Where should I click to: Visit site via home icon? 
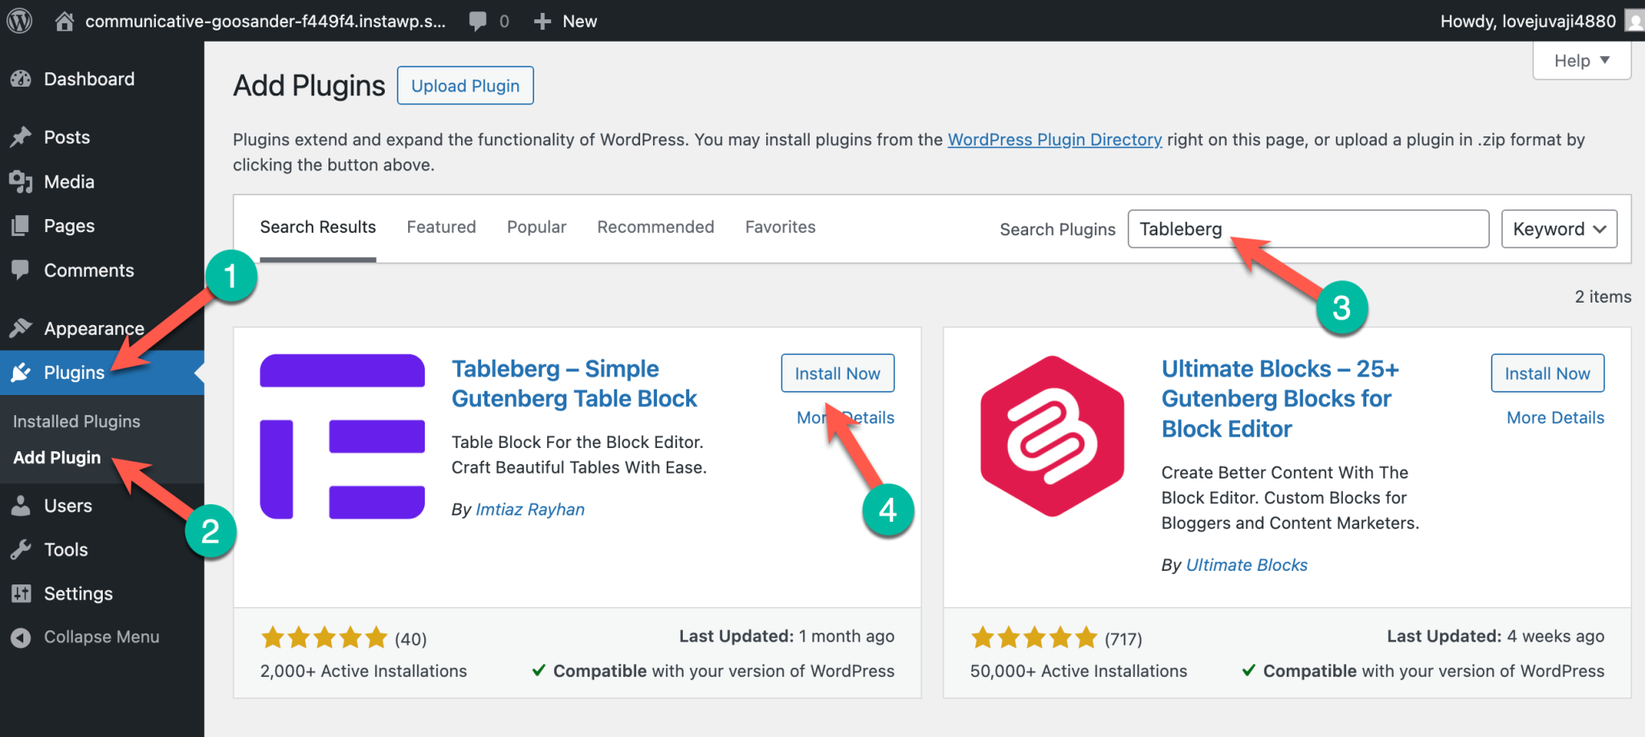pyautogui.click(x=64, y=21)
